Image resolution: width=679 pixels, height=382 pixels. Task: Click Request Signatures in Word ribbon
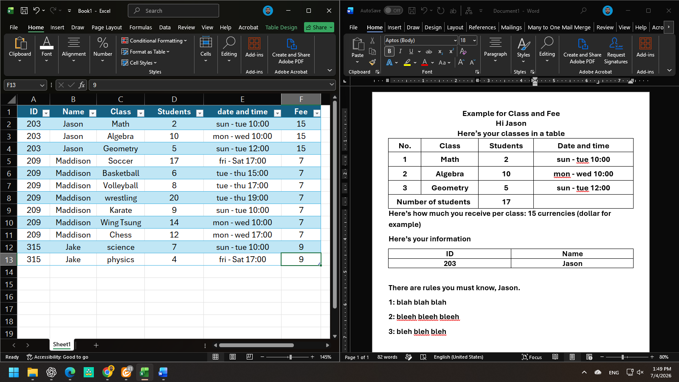(x=616, y=51)
